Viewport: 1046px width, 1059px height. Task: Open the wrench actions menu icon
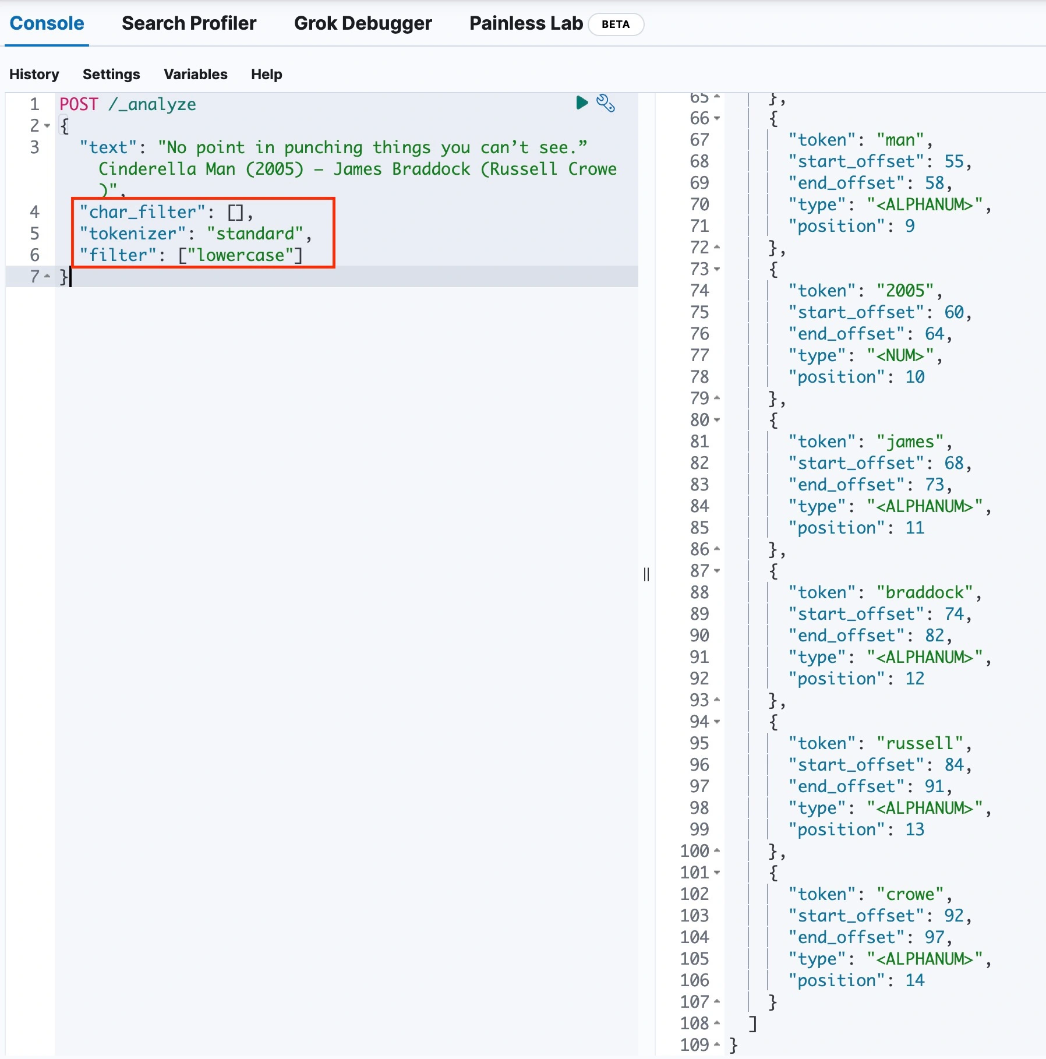click(x=606, y=103)
